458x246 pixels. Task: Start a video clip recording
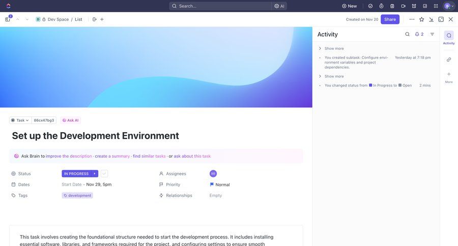[x=403, y=6]
